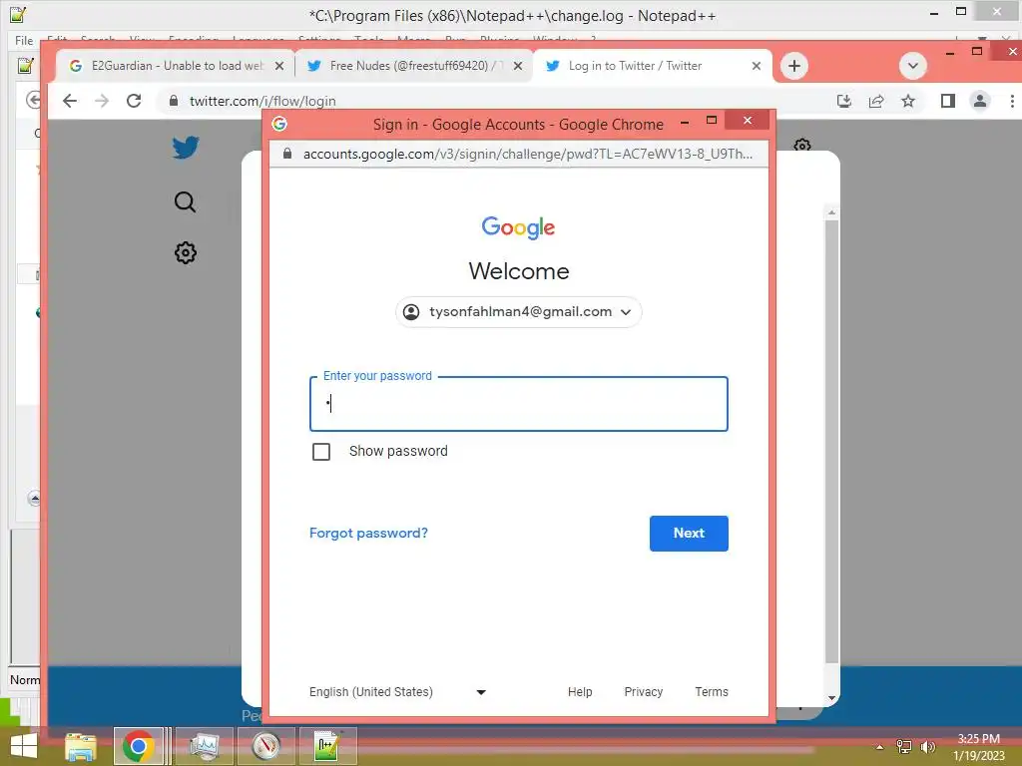
Task: Bookmark this tab with star icon
Action: tap(908, 101)
